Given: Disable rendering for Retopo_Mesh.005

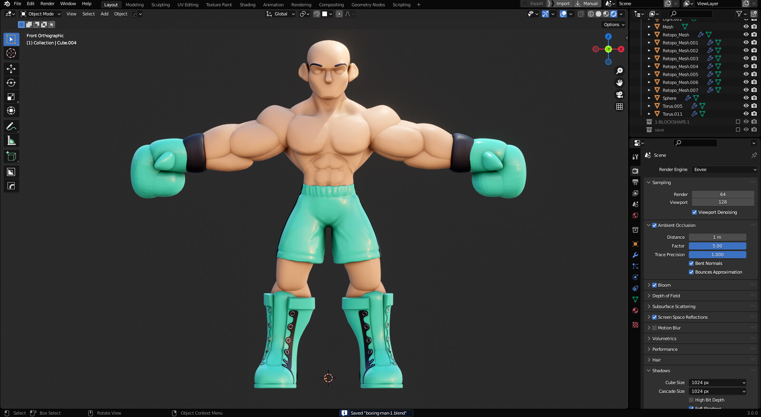Looking at the screenshot, I should pyautogui.click(x=754, y=74).
